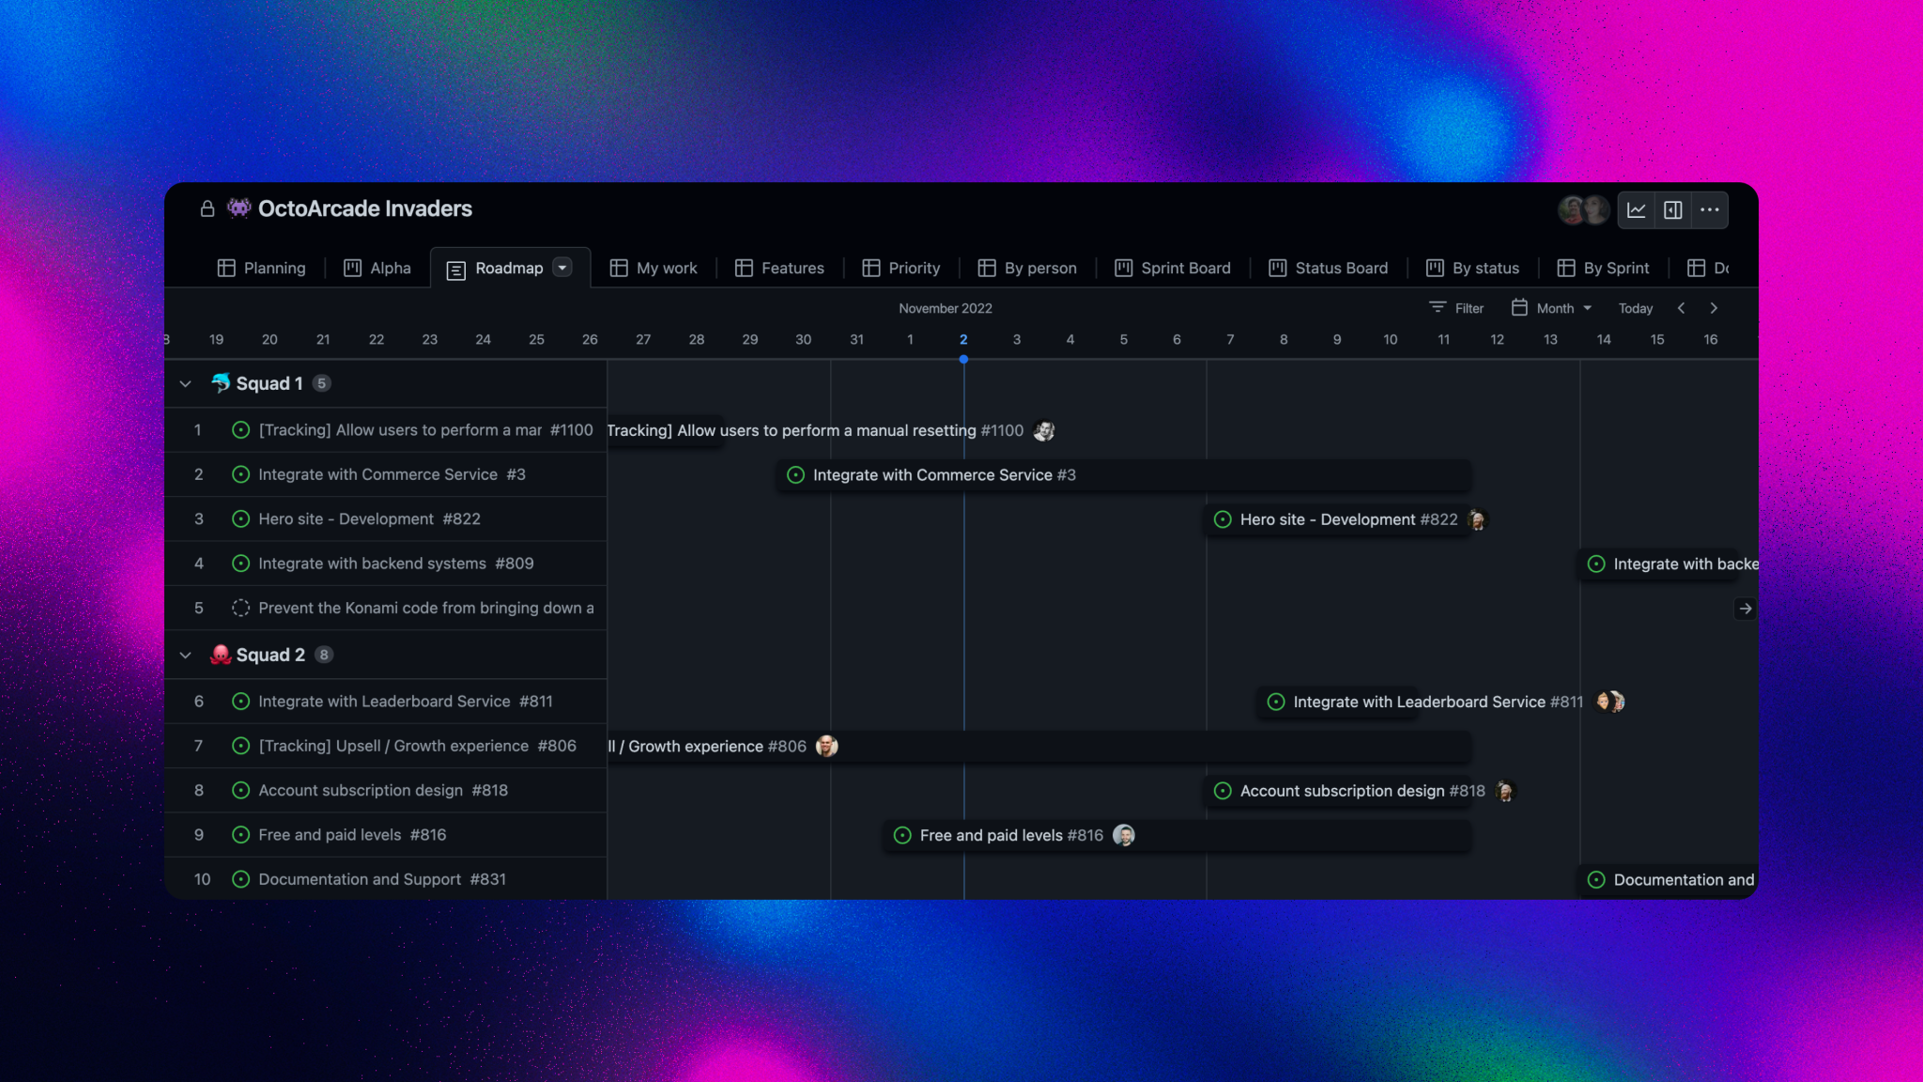Open the project insights chart icon
This screenshot has width=1923, height=1082.
tap(1636, 209)
